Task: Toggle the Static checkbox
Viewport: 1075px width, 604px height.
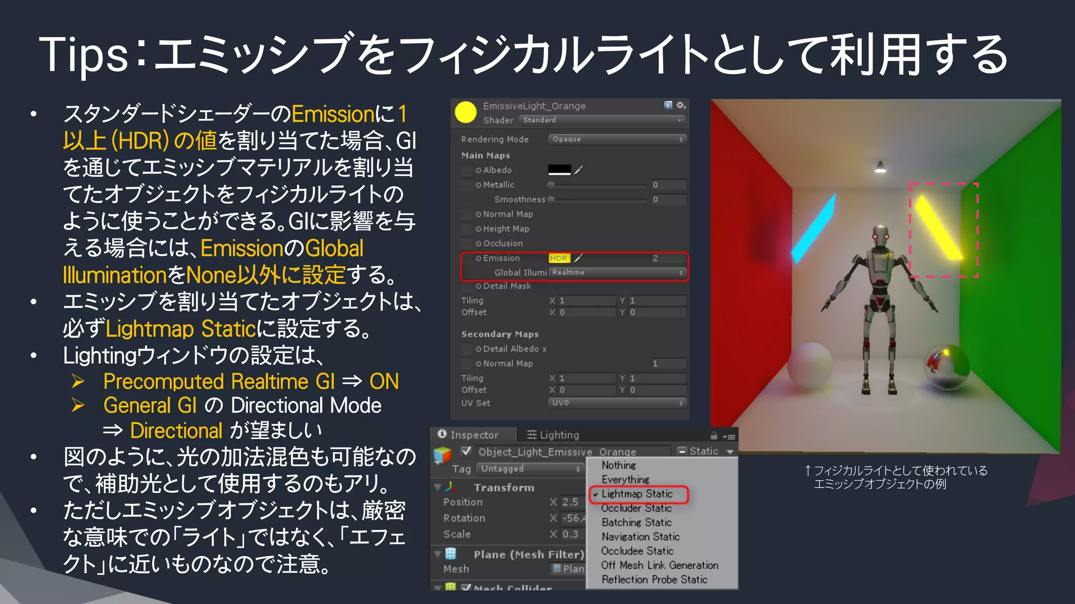Action: tap(682, 451)
